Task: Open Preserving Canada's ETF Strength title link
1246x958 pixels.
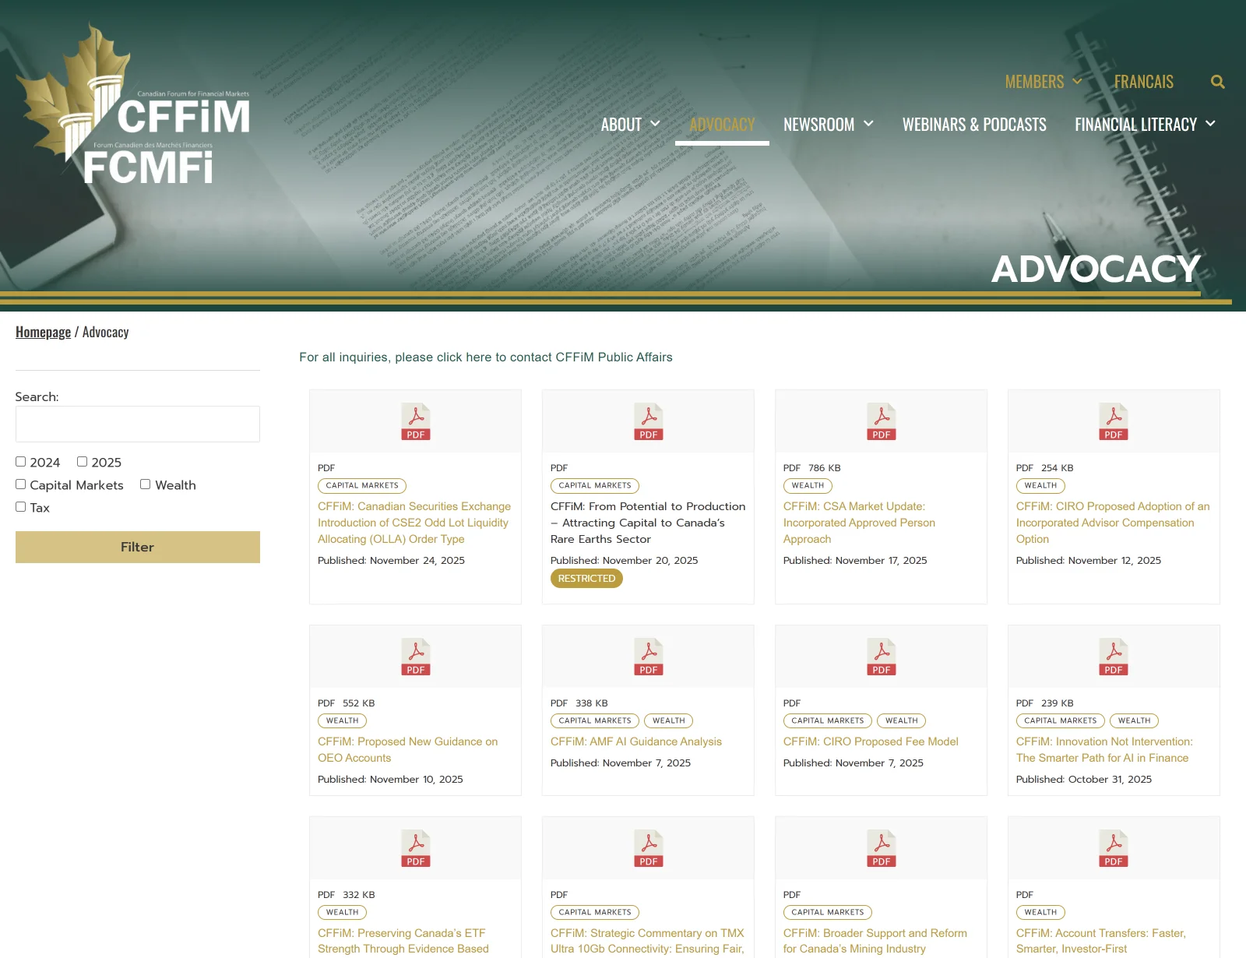Action: [403, 941]
